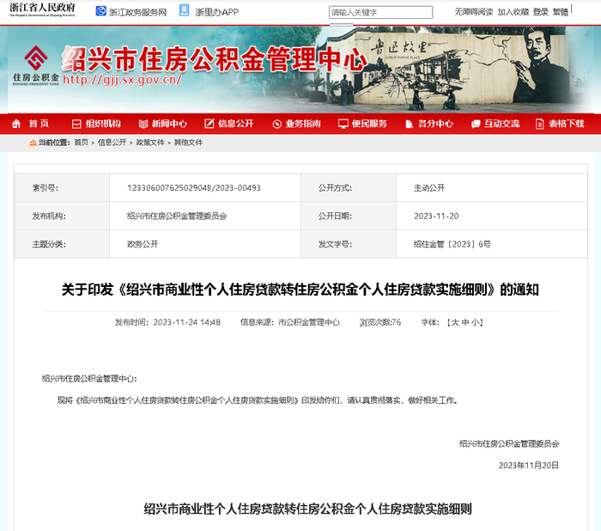Click the 登录 link
Viewport: 601px width, 531px height.
tap(541, 12)
